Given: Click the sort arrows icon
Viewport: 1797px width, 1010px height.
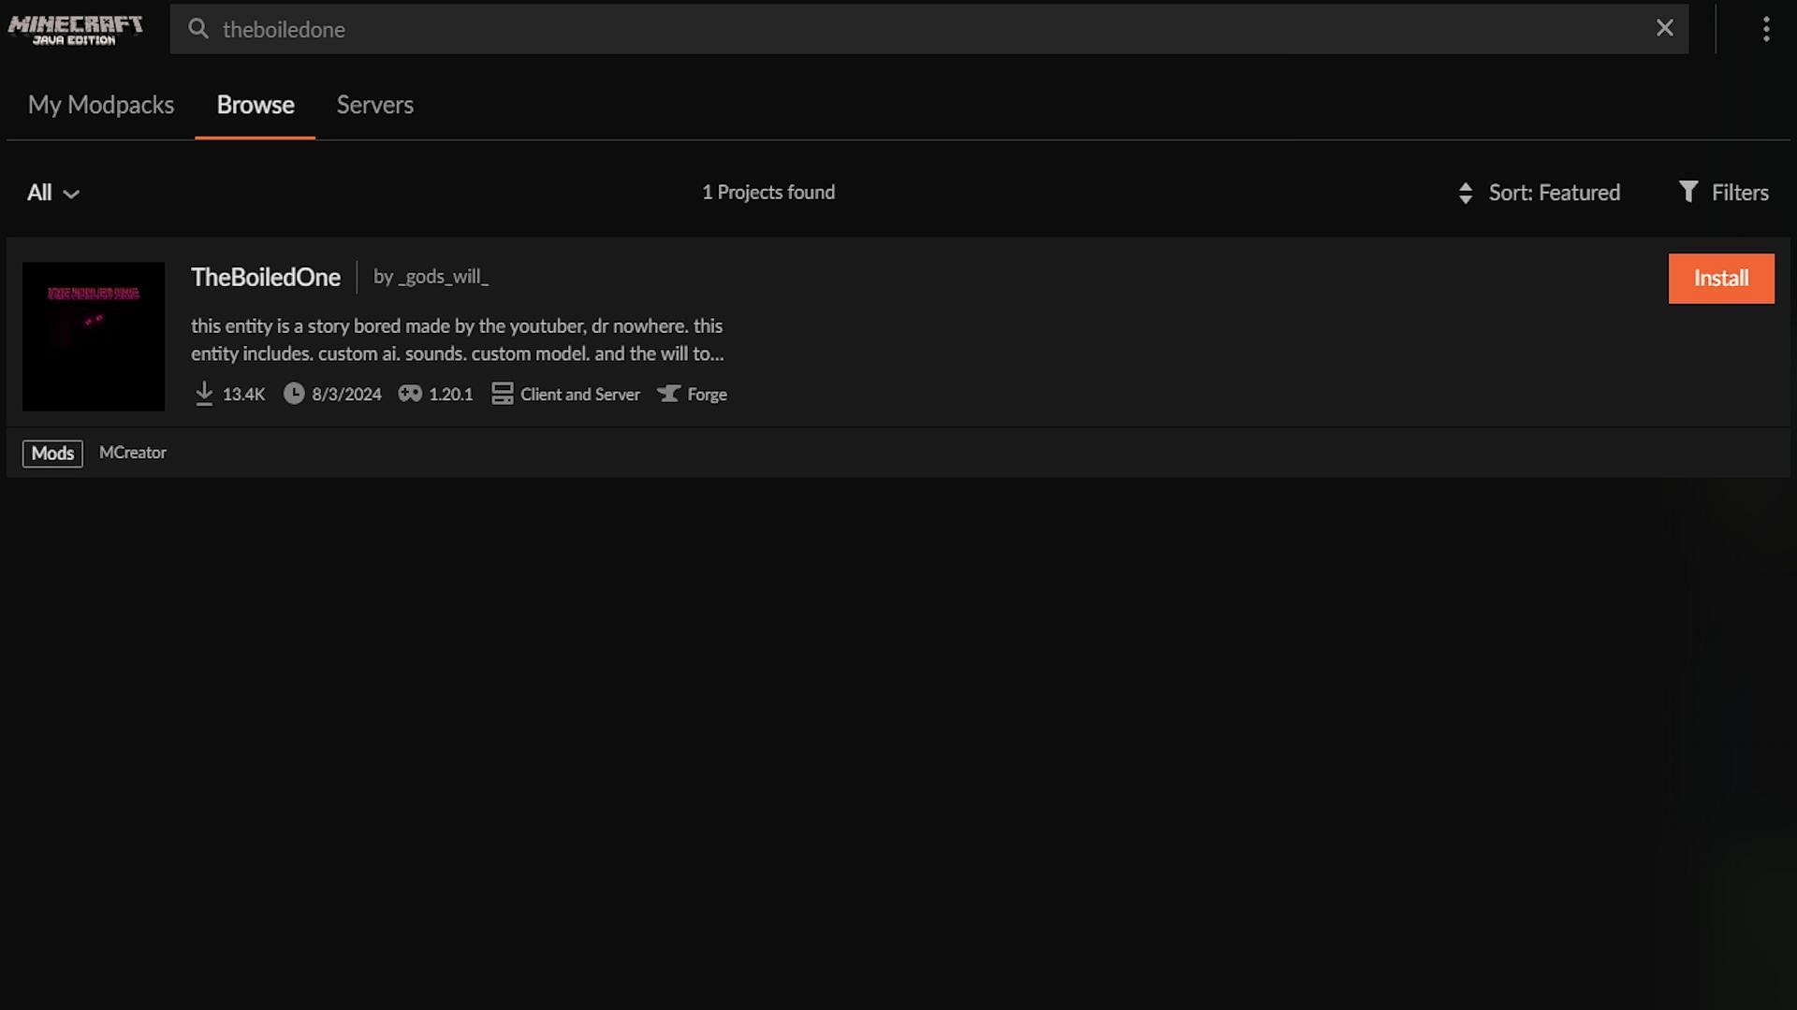Looking at the screenshot, I should (1466, 193).
